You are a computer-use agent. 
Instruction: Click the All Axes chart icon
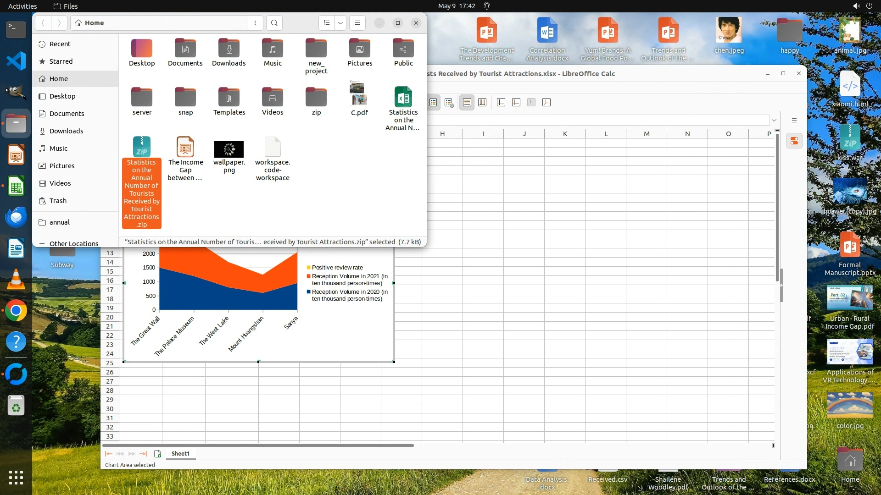[x=546, y=102]
